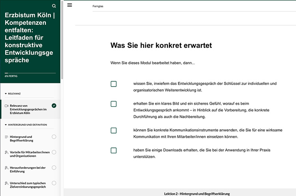Click the status circle for Unterschied zum typischen Zielvereinbarungsgespräch
296x196 pixels.
point(54,183)
